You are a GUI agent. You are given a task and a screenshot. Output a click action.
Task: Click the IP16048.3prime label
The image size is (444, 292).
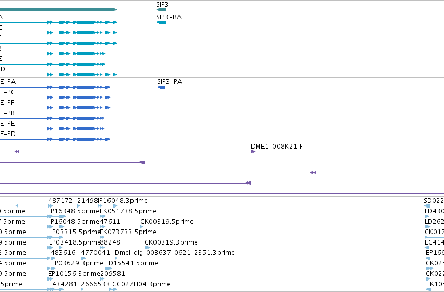tap(123, 201)
